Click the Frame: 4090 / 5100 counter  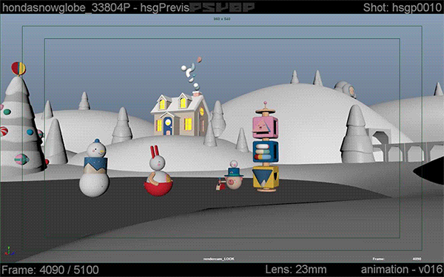50,270
